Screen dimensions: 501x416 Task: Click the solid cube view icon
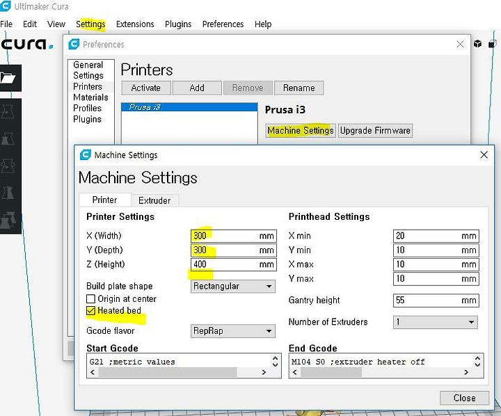pos(477,43)
